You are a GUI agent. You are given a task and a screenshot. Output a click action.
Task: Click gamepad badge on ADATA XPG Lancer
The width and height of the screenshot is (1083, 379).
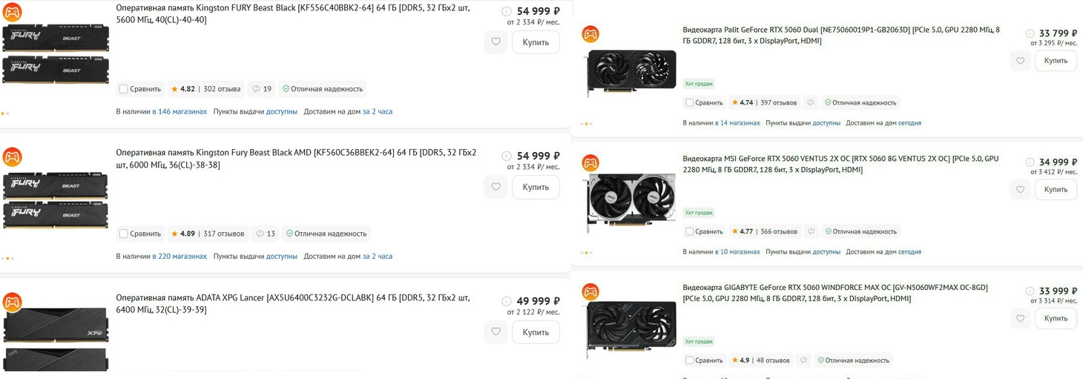coord(13,302)
